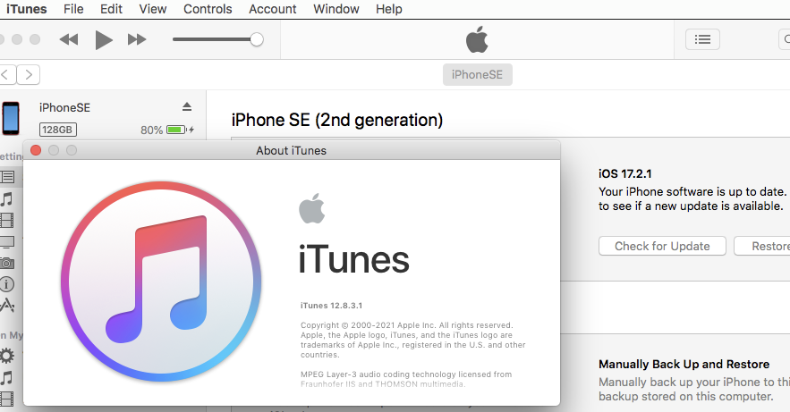Go forward with the right chevron button
790x412 pixels.
[29, 75]
